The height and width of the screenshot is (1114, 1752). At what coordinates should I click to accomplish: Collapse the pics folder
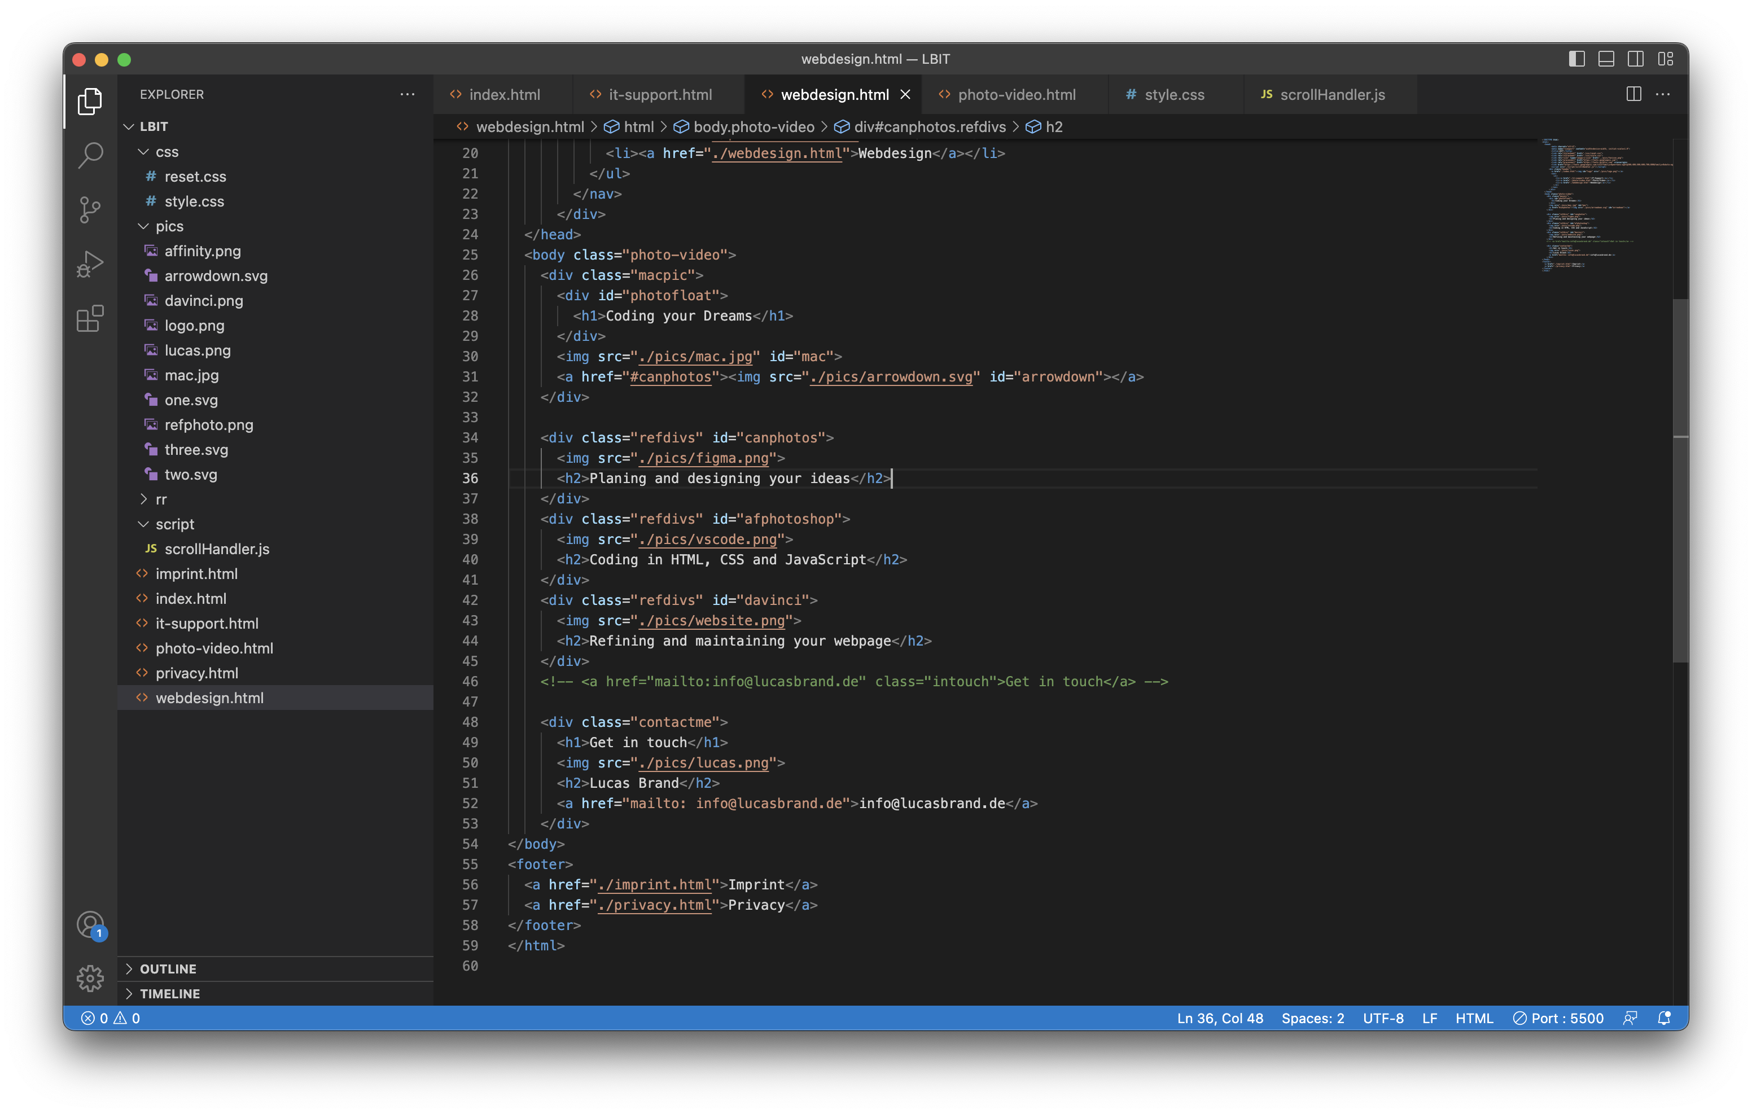click(169, 226)
